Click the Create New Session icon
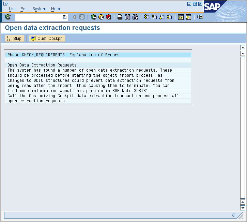The image size is (247, 222). coord(181,17)
